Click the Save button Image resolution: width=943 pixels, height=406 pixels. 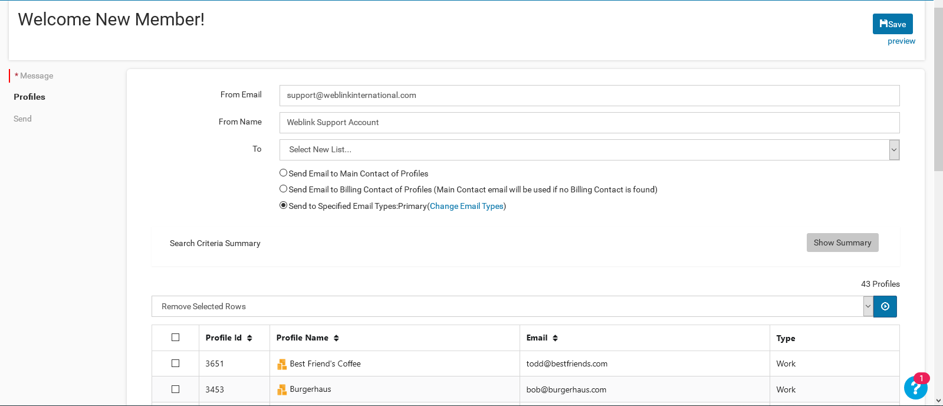(892, 24)
